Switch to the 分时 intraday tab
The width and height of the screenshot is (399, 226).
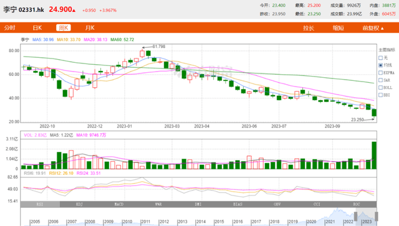click(10, 28)
